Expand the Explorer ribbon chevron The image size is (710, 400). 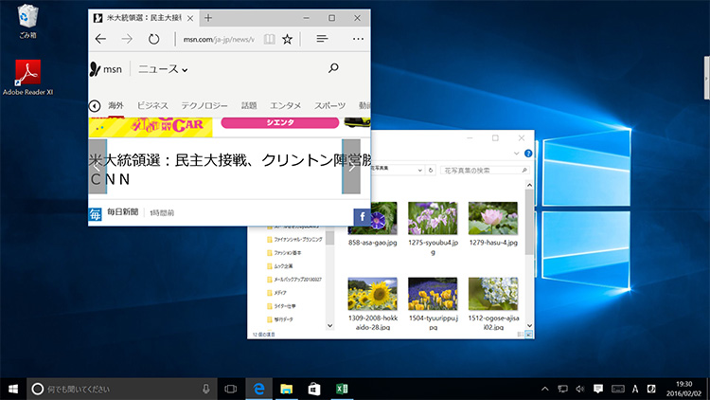(x=517, y=155)
